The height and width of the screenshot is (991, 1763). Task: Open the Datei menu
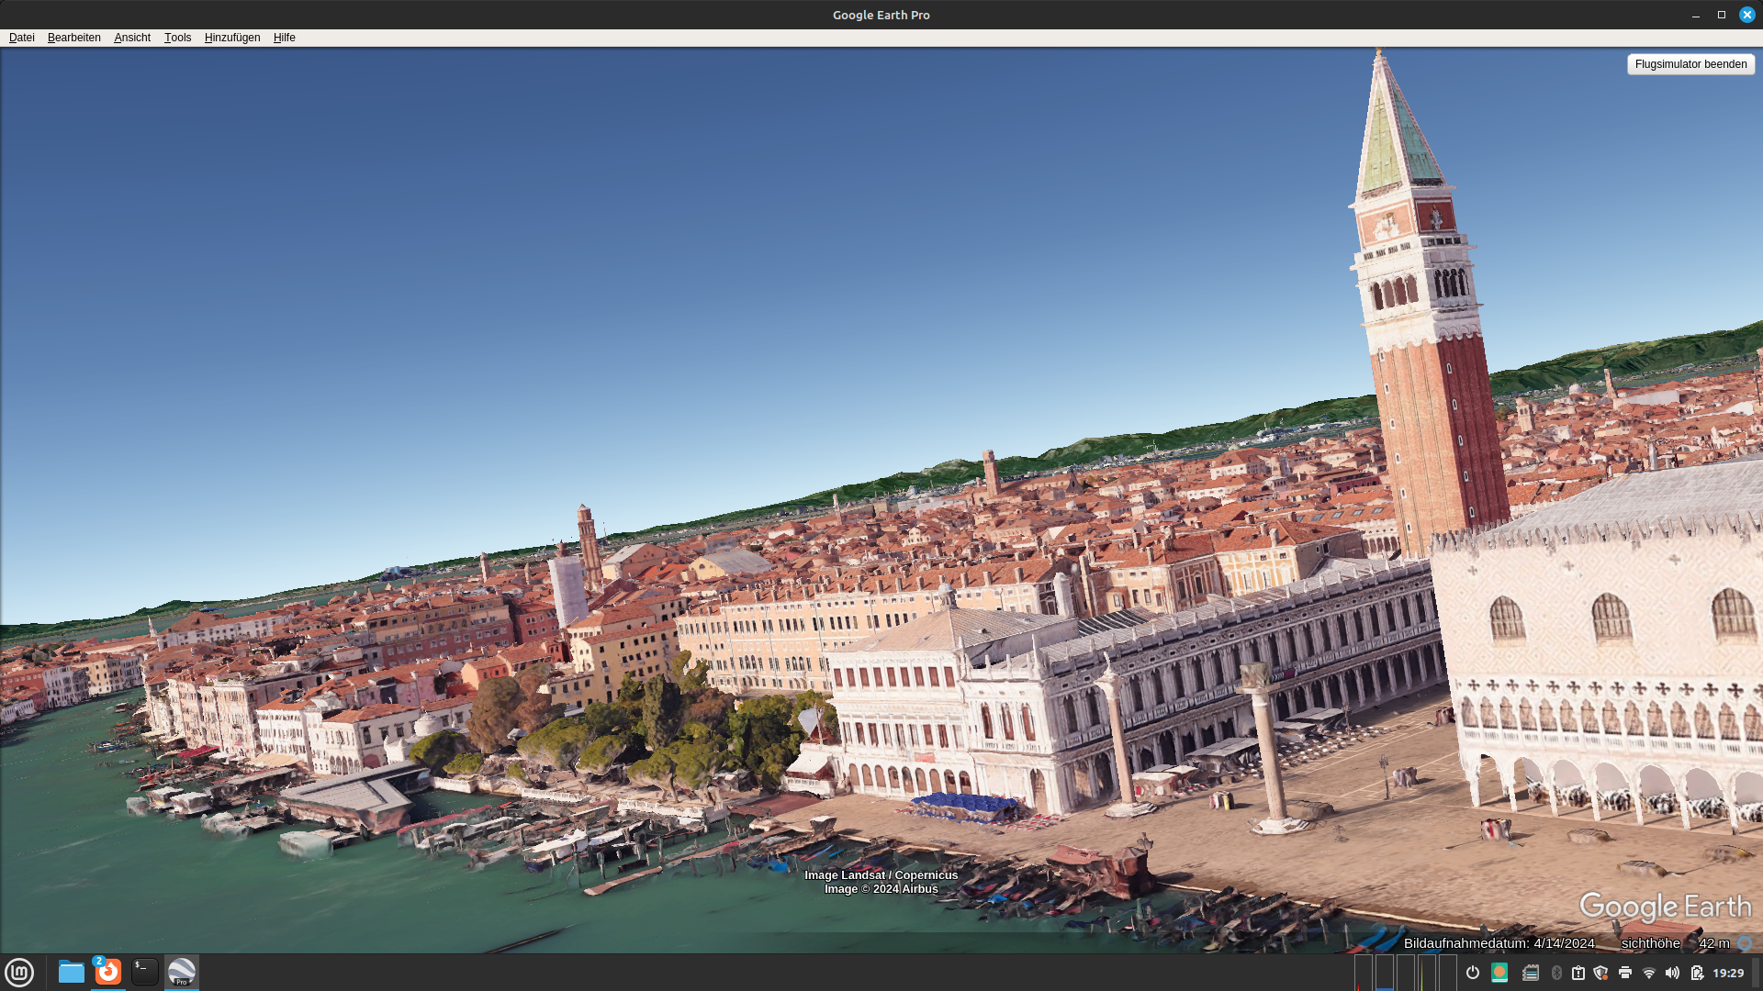click(21, 38)
